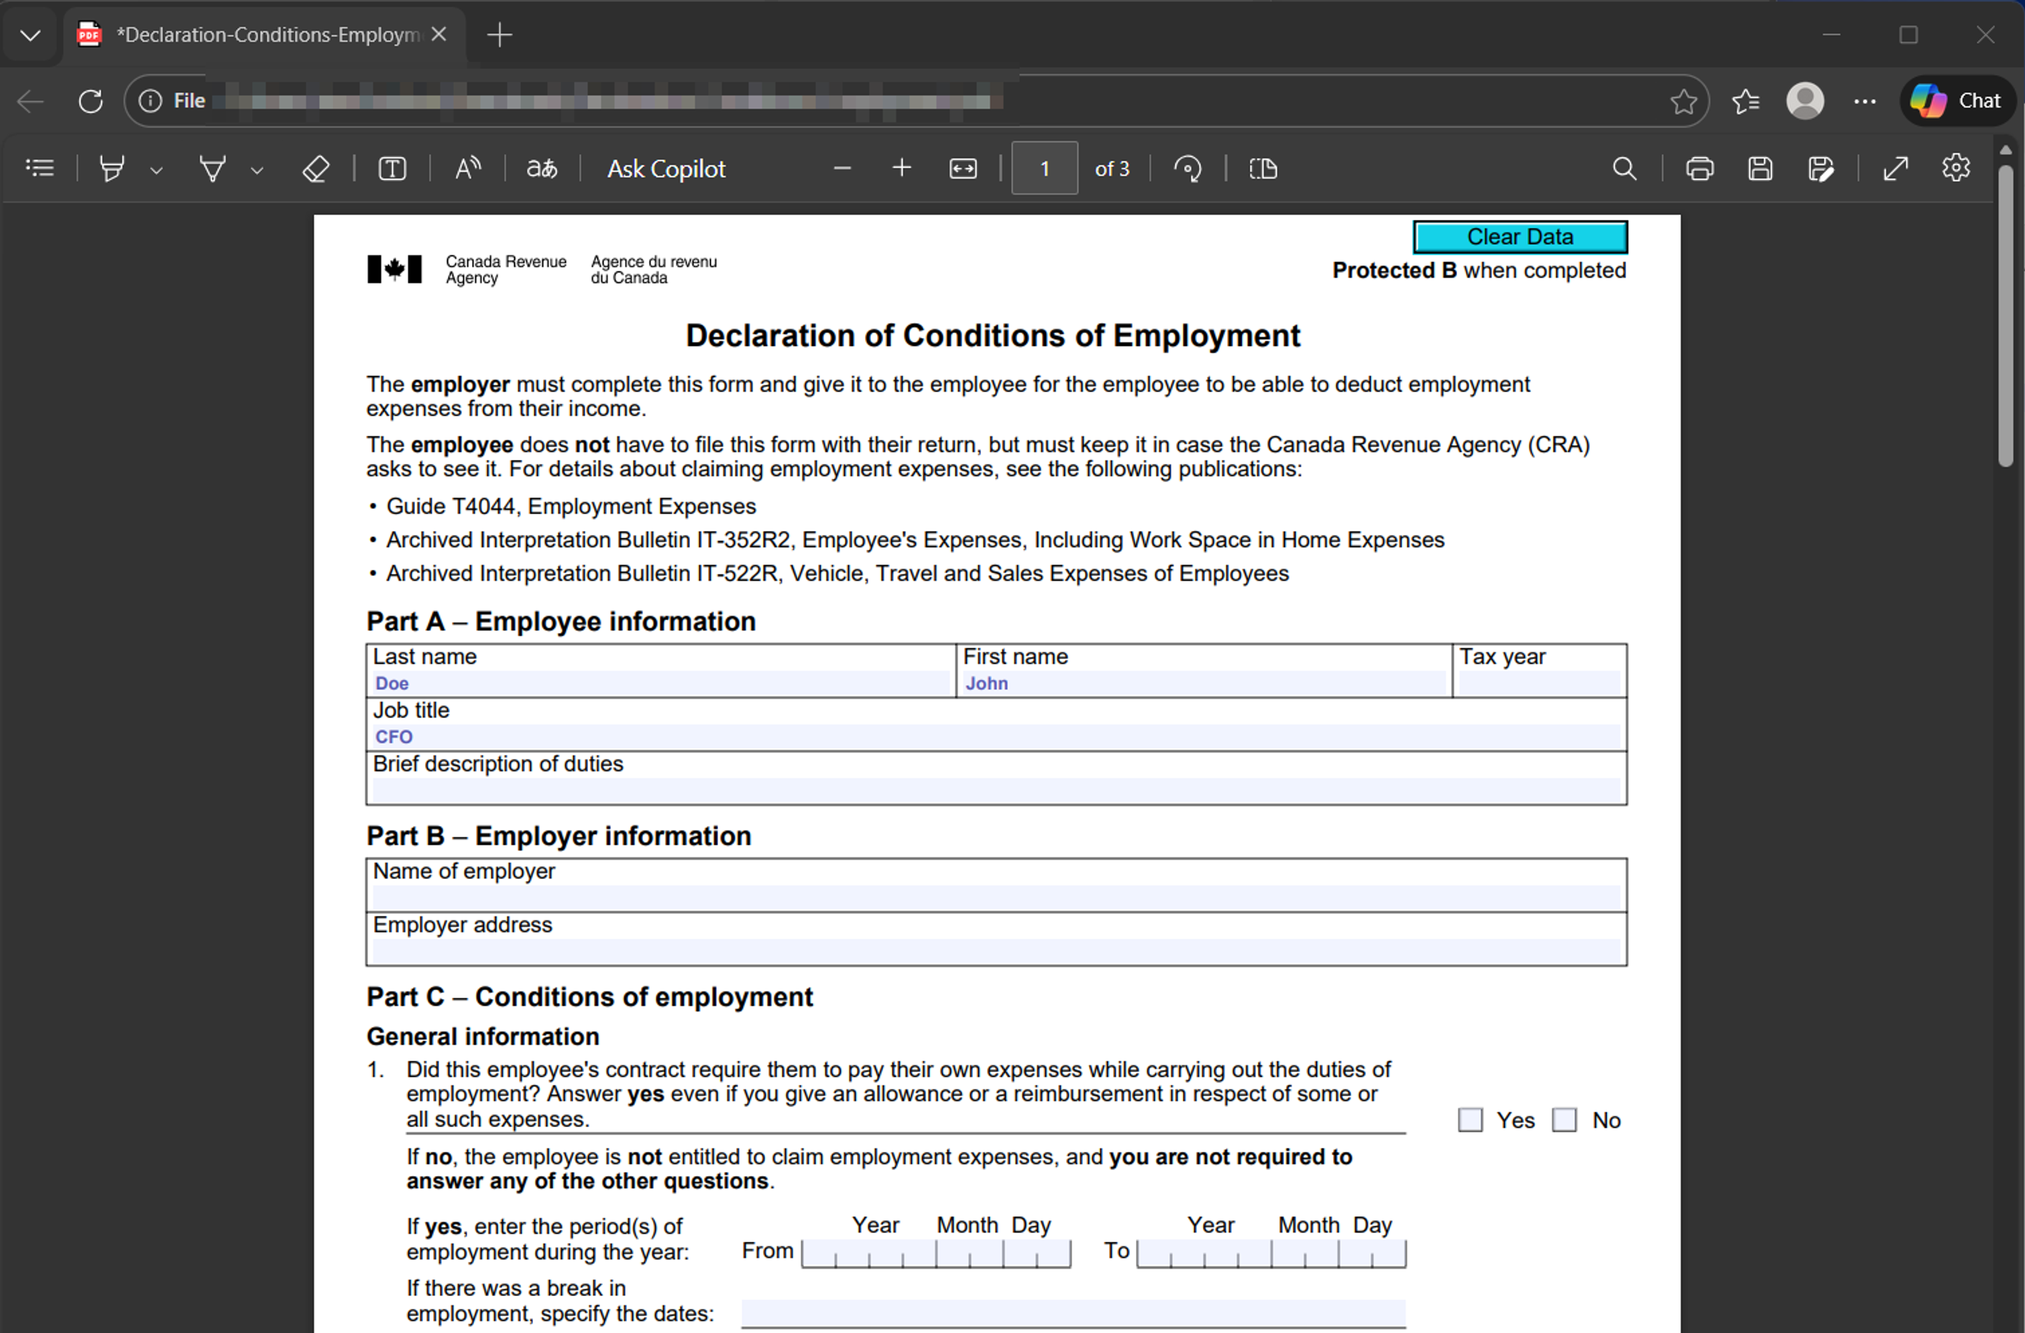Refresh the page
The height and width of the screenshot is (1333, 2025).
coord(91,101)
